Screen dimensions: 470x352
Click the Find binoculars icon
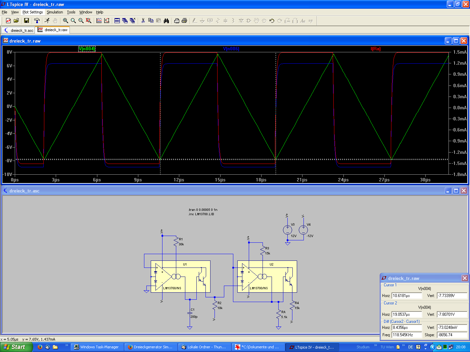tap(166, 21)
